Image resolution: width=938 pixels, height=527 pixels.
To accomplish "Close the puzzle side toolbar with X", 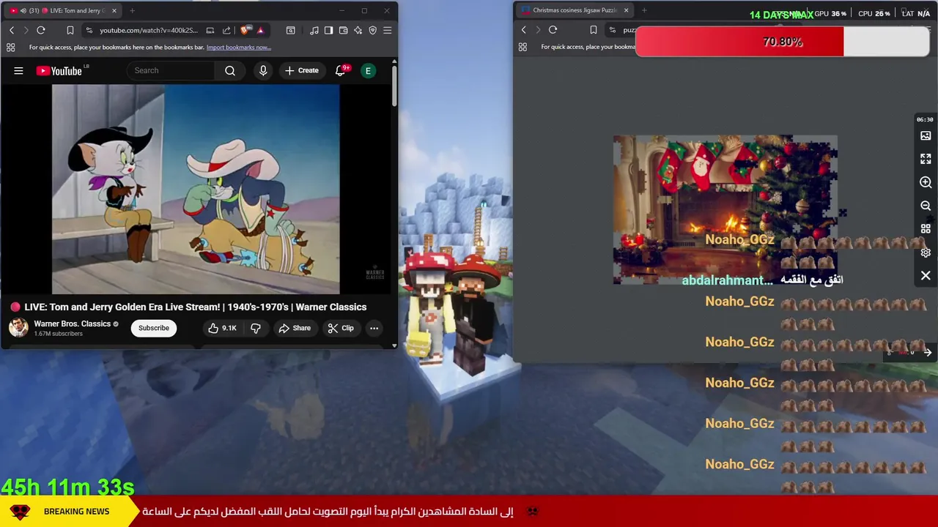I will (x=926, y=276).
